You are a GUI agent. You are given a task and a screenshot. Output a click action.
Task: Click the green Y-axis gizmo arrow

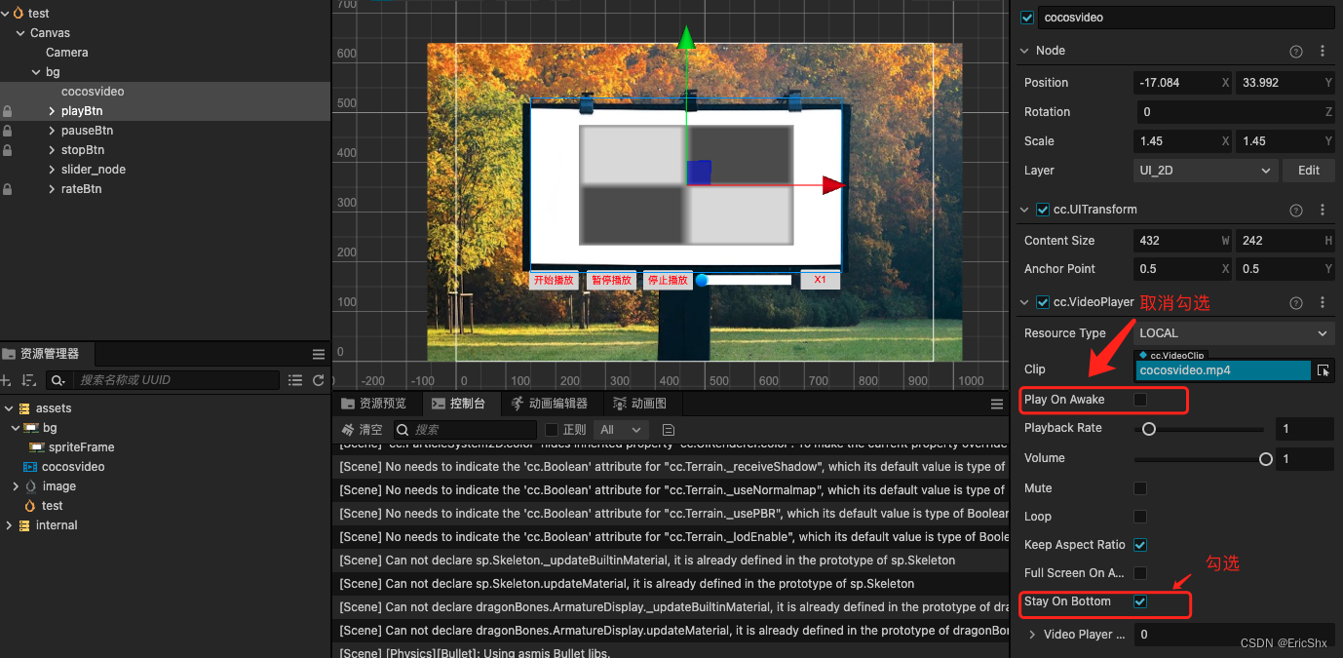point(686,37)
